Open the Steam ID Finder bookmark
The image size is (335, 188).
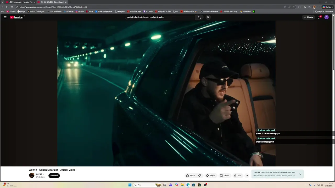tap(189, 11)
